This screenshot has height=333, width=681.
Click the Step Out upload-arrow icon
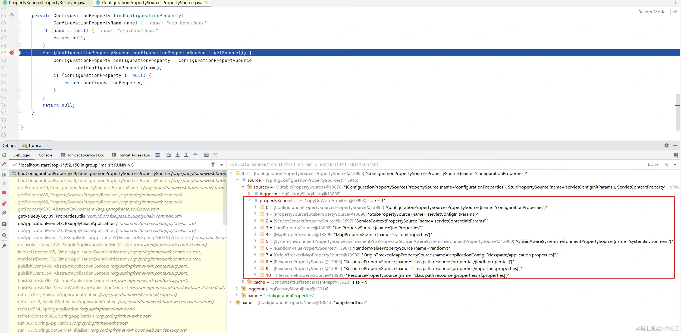click(x=186, y=155)
